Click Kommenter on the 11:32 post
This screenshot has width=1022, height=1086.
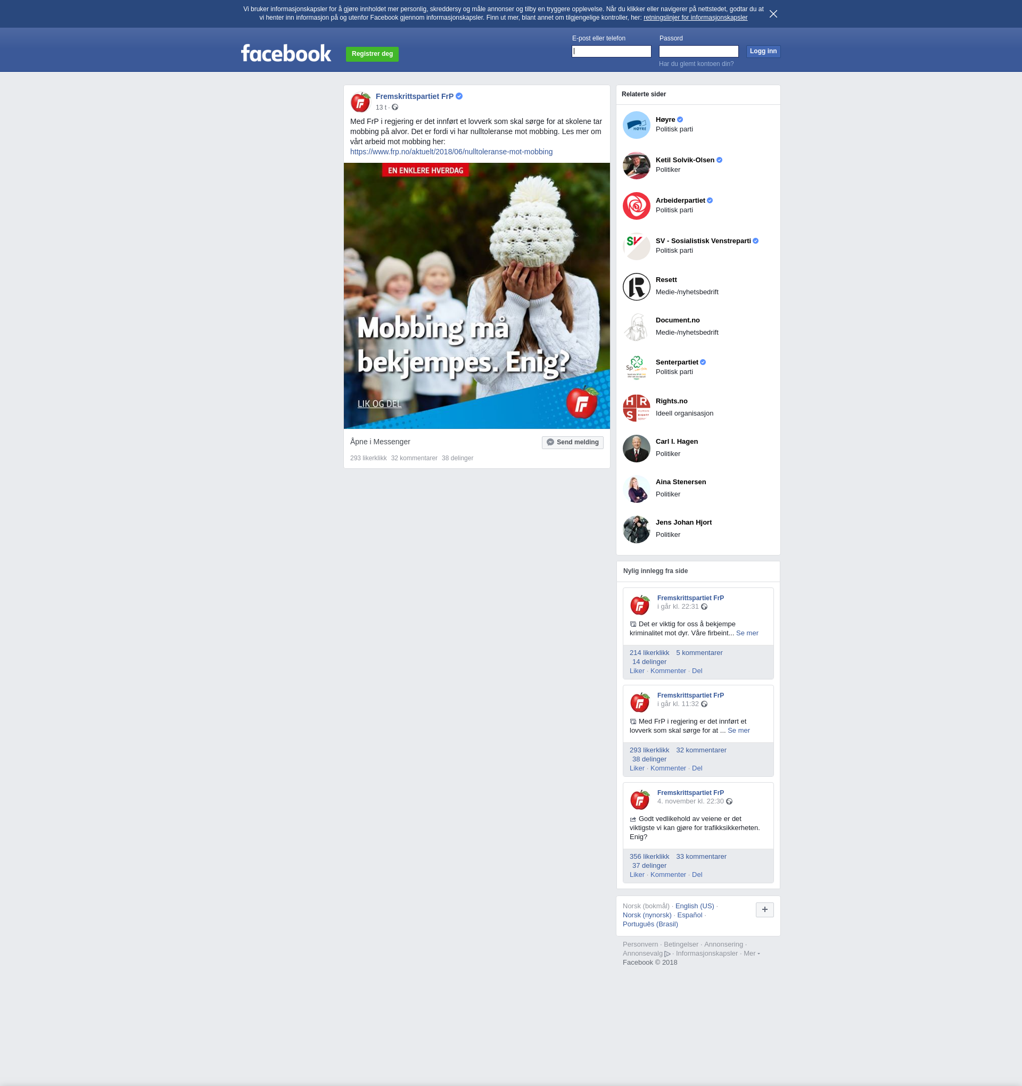[x=668, y=768]
